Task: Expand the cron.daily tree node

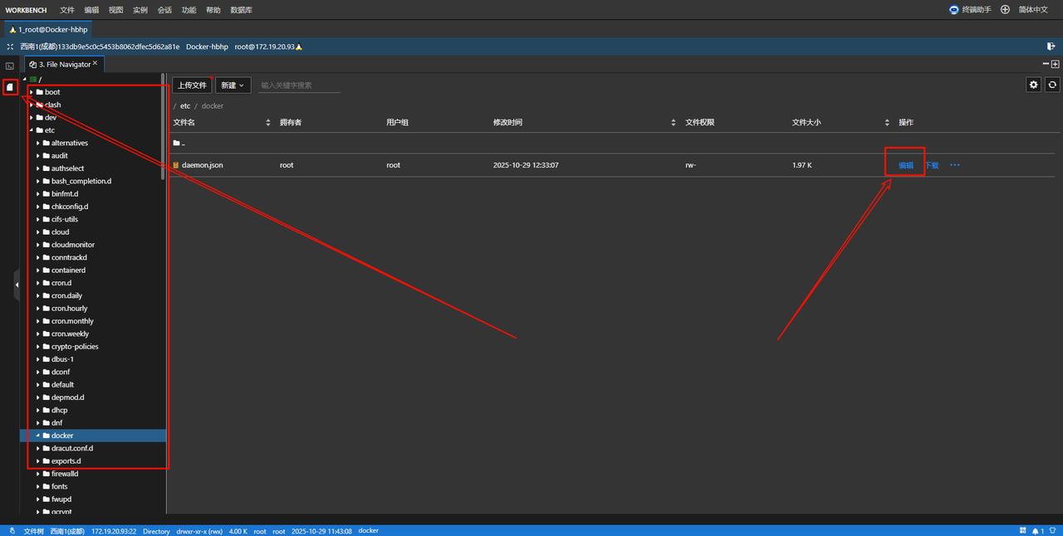Action: [38, 296]
